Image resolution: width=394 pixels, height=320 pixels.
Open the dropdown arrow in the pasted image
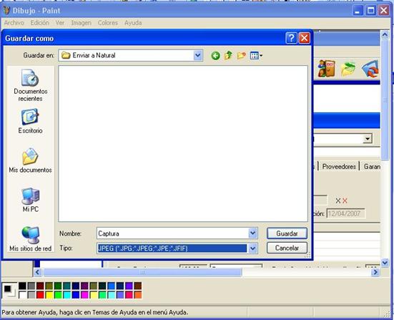[368, 139]
